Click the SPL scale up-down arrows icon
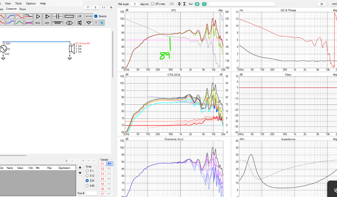The width and height of the screenshot is (337, 197). [x=179, y=4]
